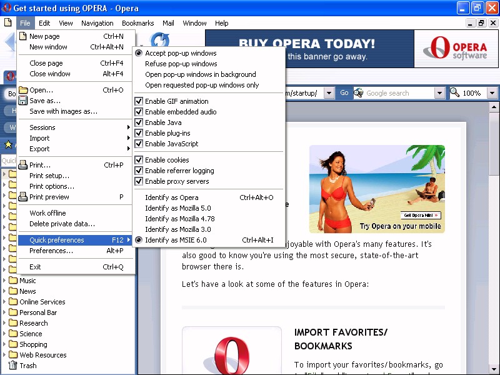Open the address bar dropdown arrow
The height and width of the screenshot is (375, 500).
[329, 93]
